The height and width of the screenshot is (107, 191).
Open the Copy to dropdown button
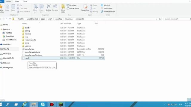click(41, 8)
